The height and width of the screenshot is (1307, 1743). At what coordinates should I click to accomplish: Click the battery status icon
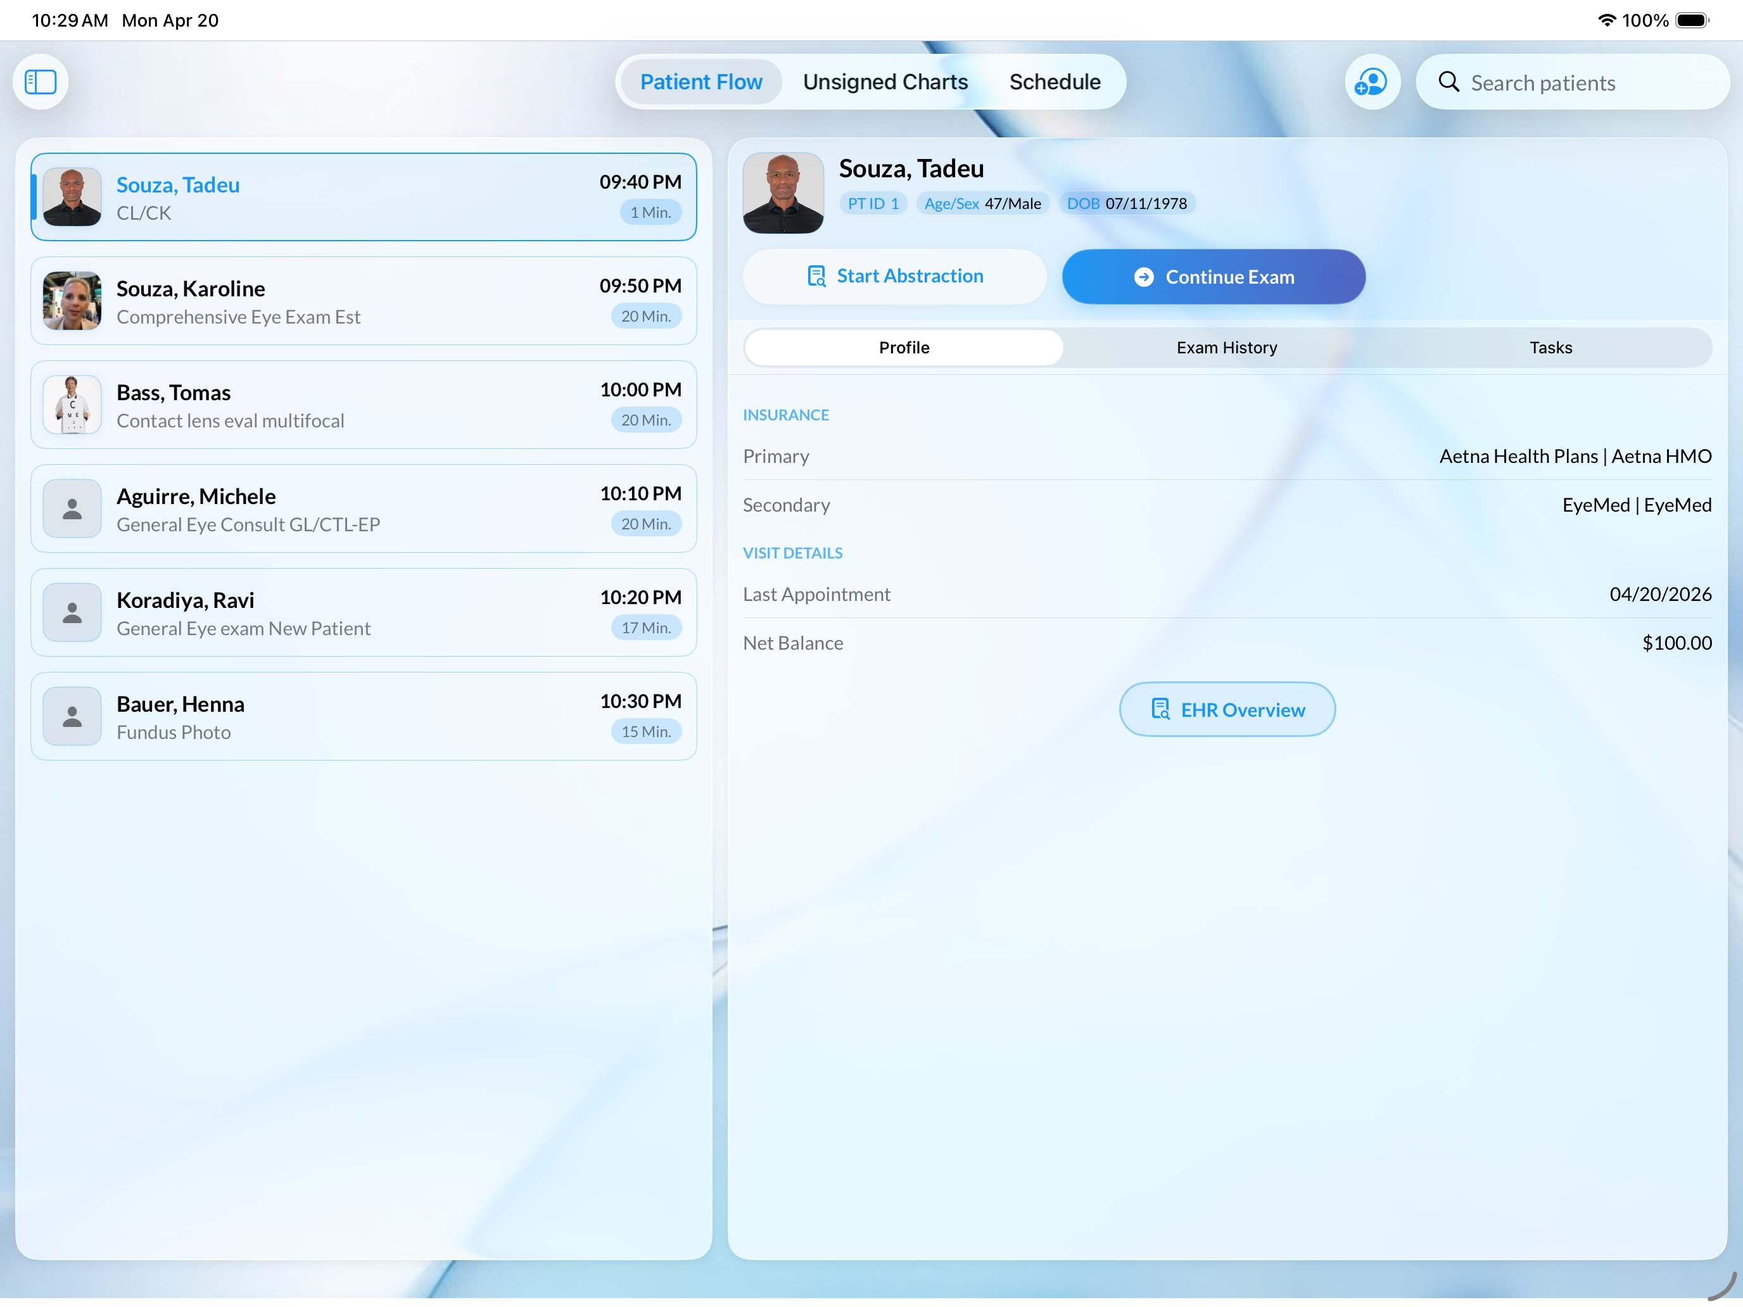[x=1692, y=20]
